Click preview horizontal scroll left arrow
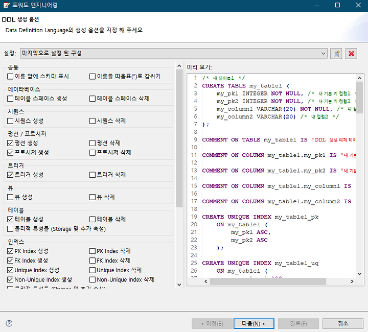Viewport: 368px width, 332px height. [x=206, y=281]
